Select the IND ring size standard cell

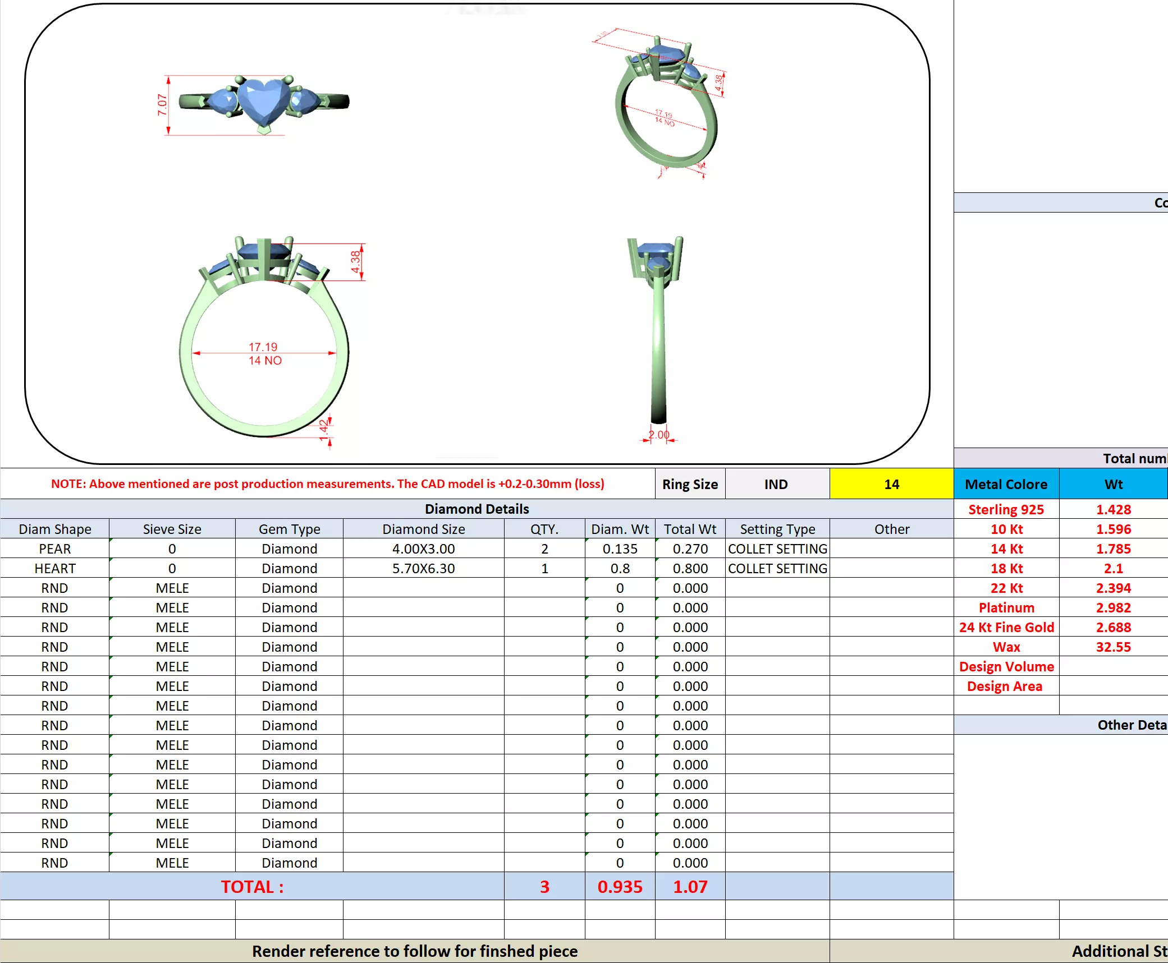pyautogui.click(x=776, y=484)
